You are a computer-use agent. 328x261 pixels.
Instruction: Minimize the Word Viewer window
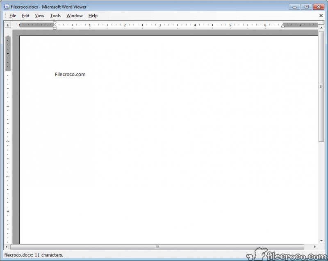click(x=294, y=7)
